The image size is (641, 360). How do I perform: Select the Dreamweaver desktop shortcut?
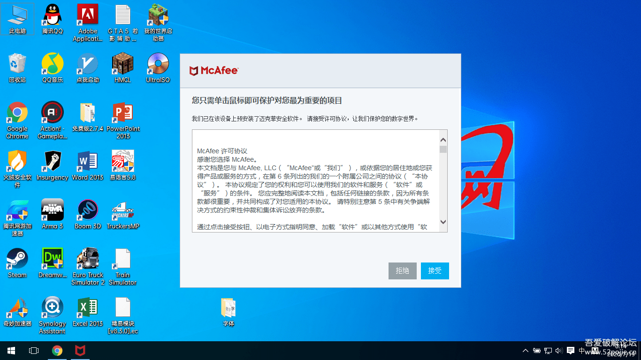point(52,263)
